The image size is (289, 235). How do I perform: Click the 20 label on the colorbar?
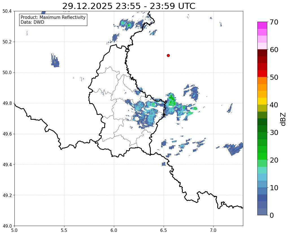pyautogui.click(x=274, y=160)
